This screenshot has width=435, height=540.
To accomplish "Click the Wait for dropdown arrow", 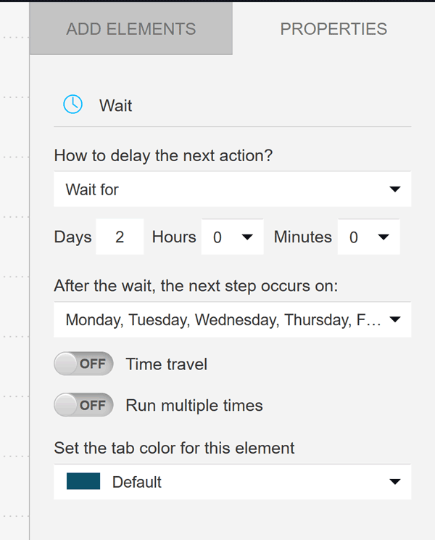I will [x=394, y=189].
